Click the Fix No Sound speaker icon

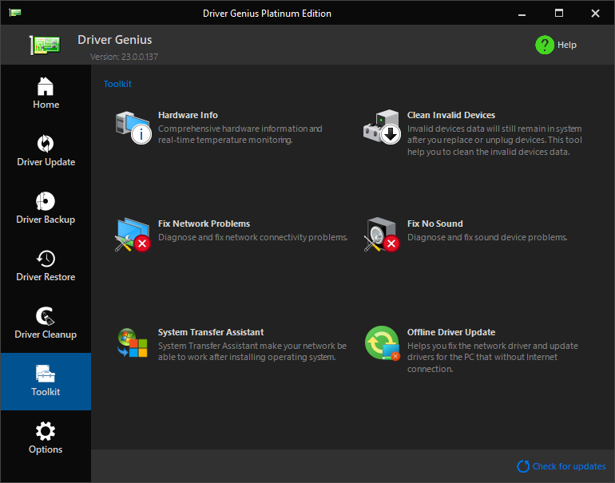(382, 235)
